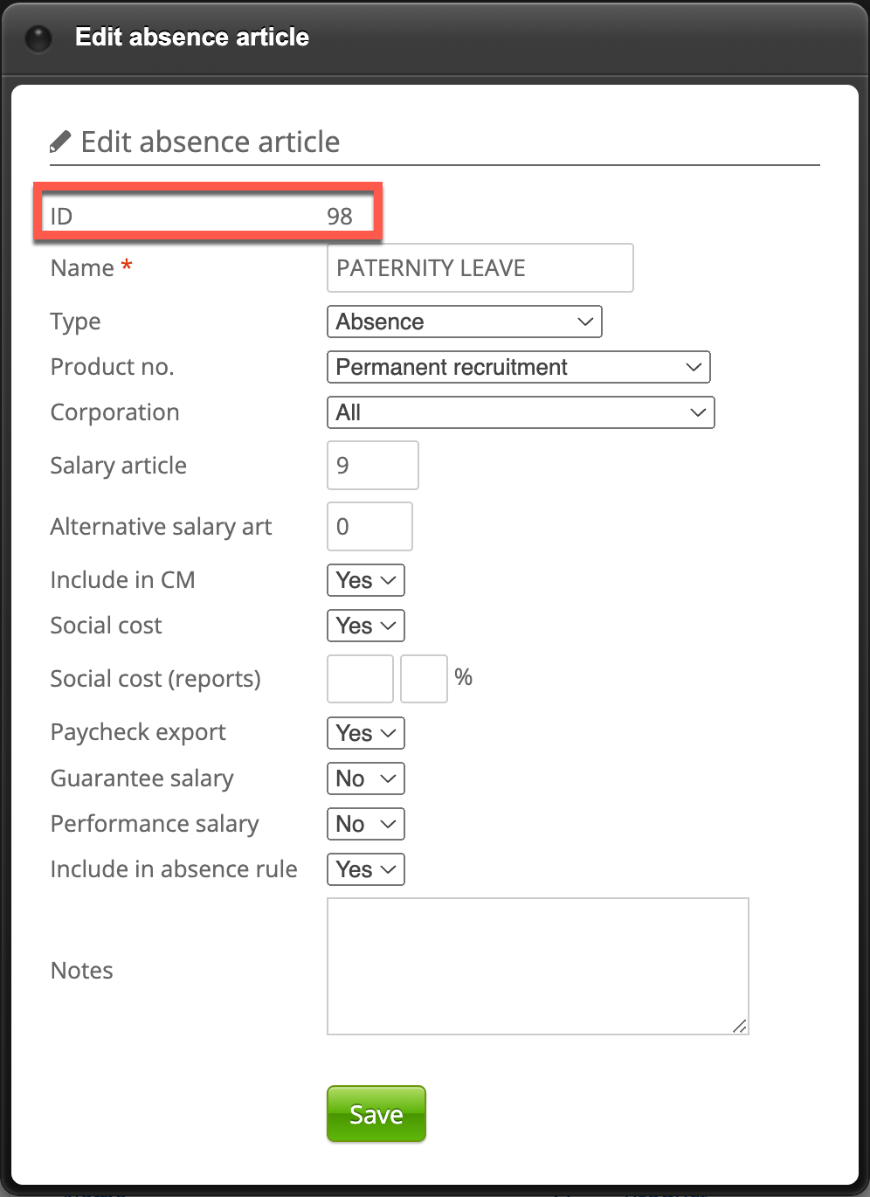
Task: Open the Type dropdown showing Absence
Action: pyautogui.click(x=464, y=322)
